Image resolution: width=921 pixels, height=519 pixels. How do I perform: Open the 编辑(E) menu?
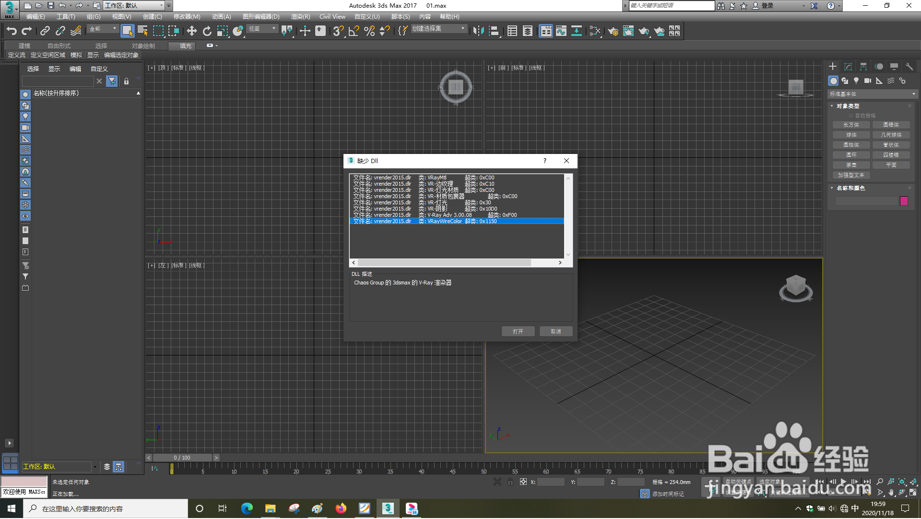pyautogui.click(x=35, y=17)
